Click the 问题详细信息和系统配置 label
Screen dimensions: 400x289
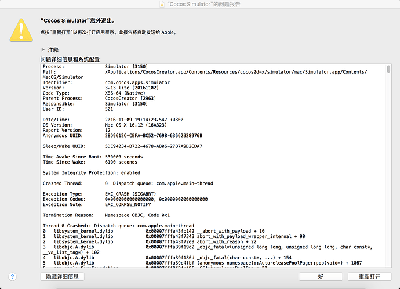pos(70,59)
